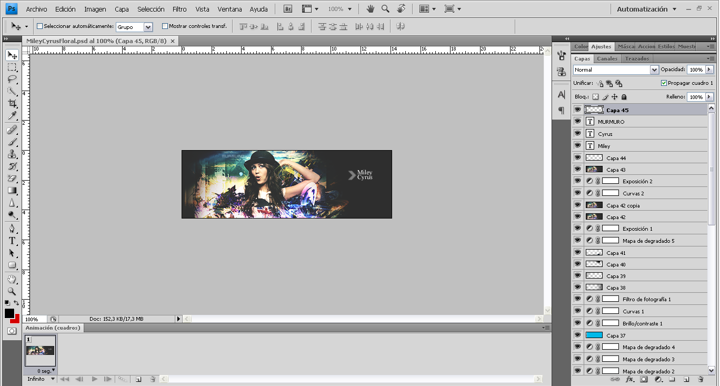
Task: Hide the MURMURO text layer
Action: click(577, 122)
